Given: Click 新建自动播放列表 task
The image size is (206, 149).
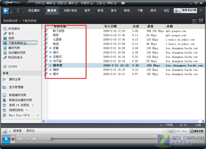Looking at the screenshot, I should tap(21, 100).
